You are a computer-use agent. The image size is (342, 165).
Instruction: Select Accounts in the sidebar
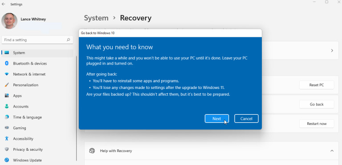[37, 106]
